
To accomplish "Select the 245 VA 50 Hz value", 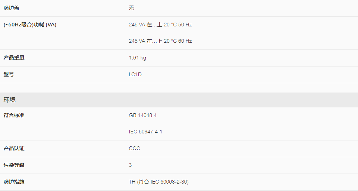I will pyautogui.click(x=160, y=25).
